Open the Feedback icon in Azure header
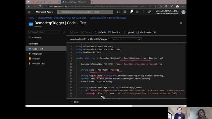 (149, 12)
